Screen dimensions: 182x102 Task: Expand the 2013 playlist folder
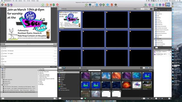point(1,71)
